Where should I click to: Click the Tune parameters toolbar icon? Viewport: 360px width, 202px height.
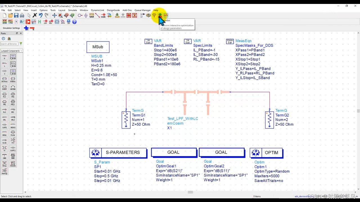154,15
